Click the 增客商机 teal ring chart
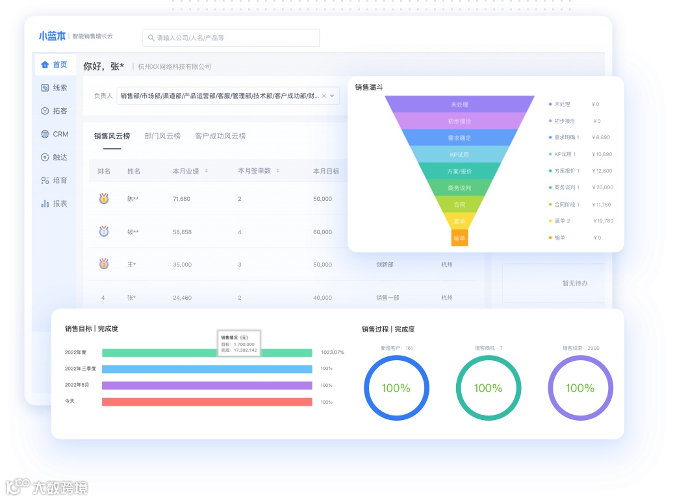Image resolution: width=675 pixels, height=500 pixels. click(x=488, y=388)
